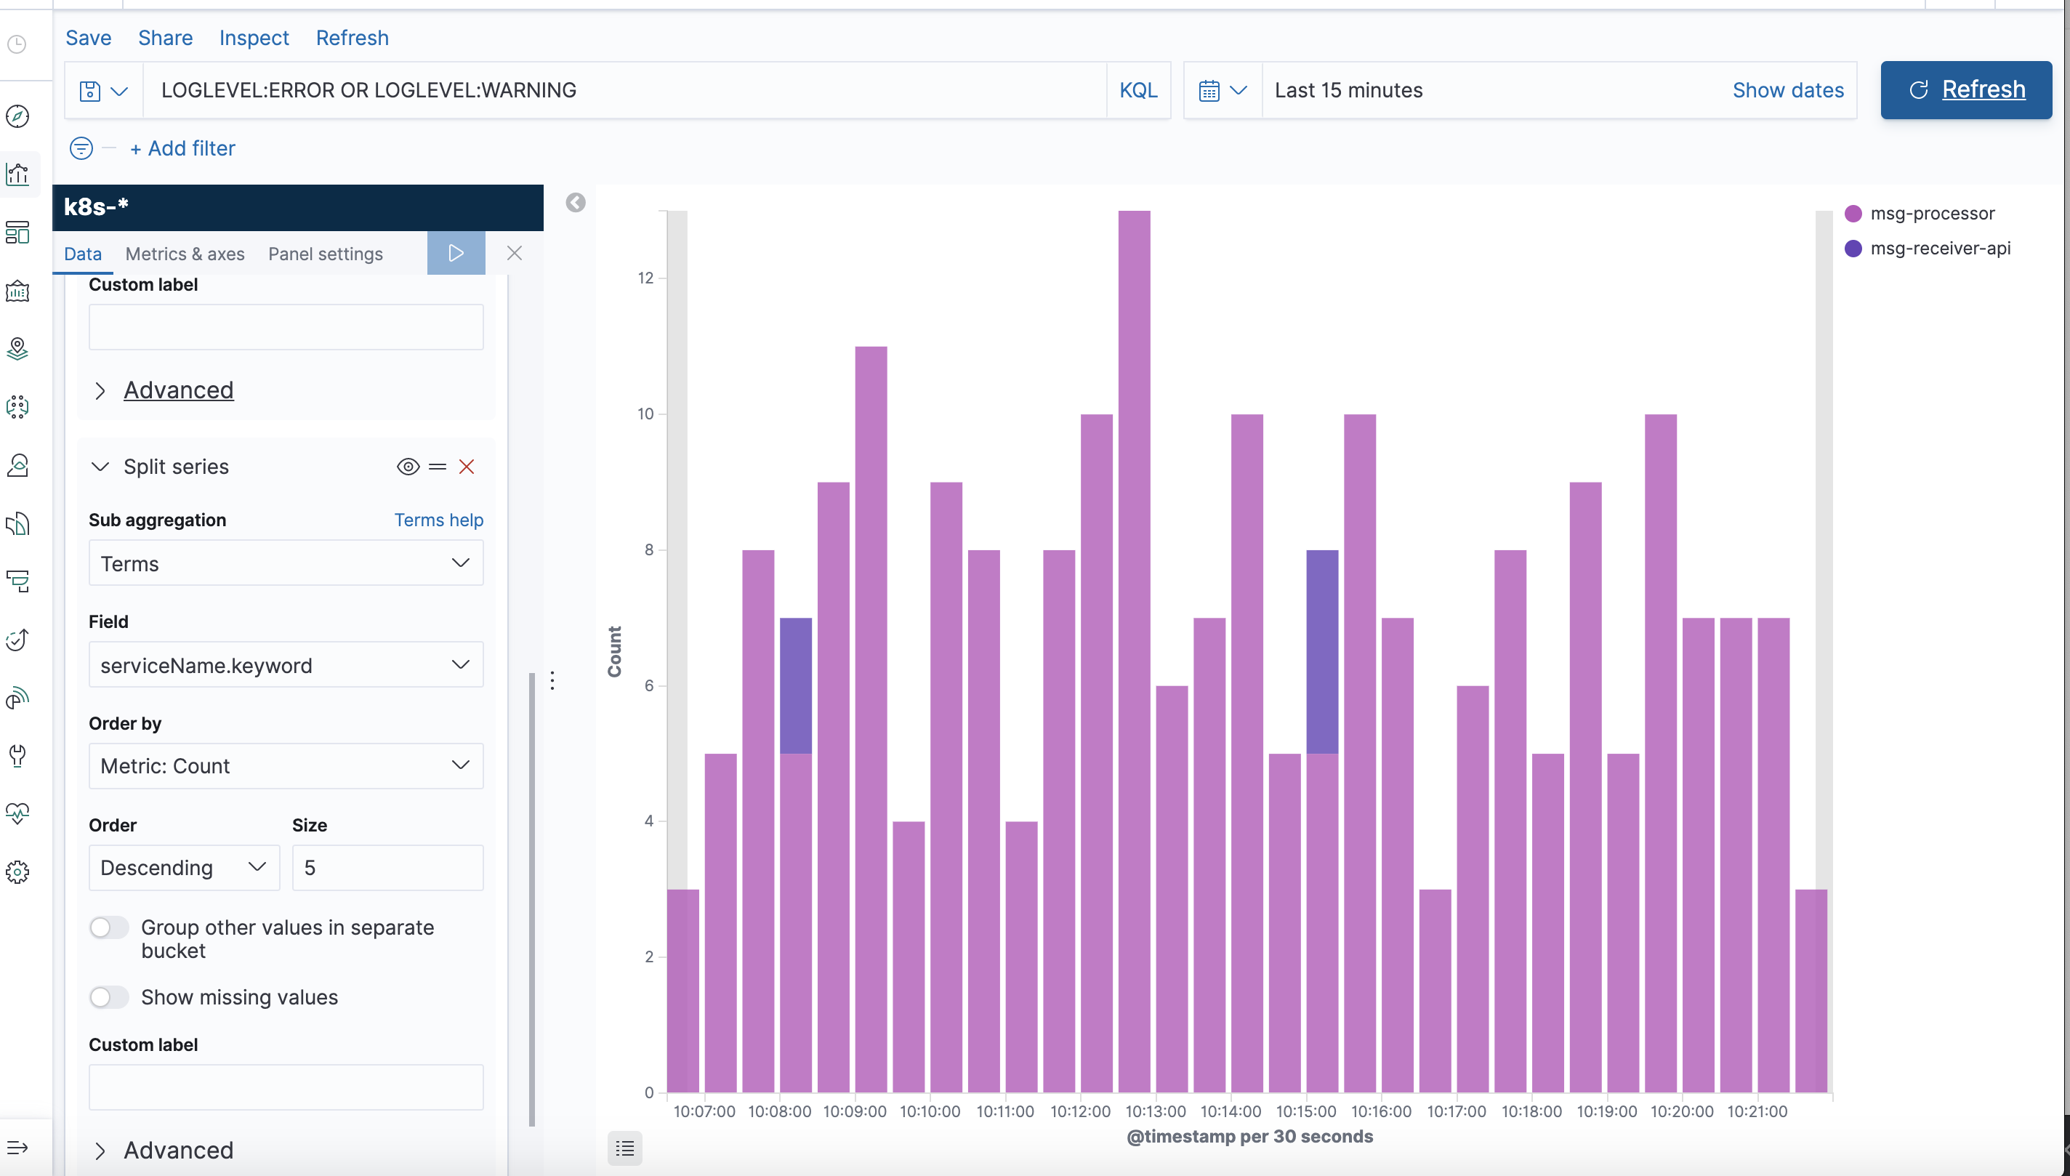2070x1176 pixels.
Task: Expand the lower Advanced section
Action: pos(177,1150)
